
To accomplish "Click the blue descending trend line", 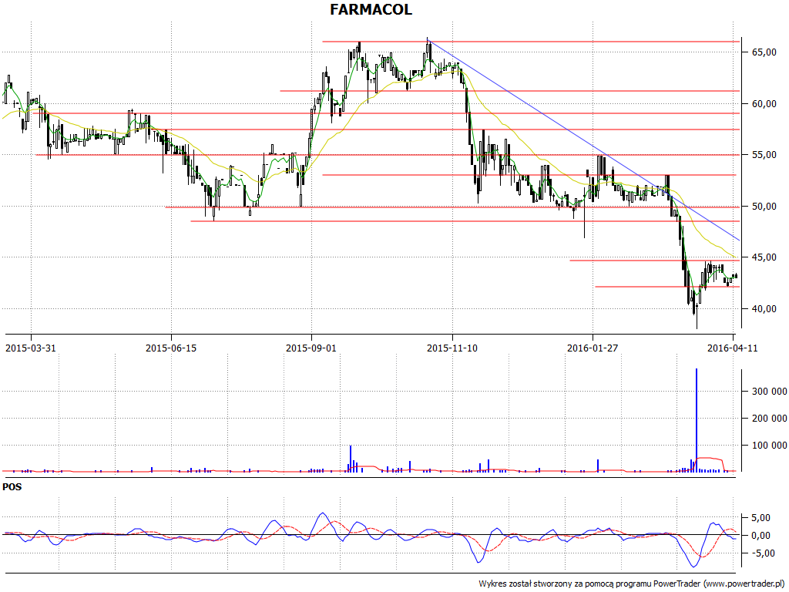I will point(584,140).
